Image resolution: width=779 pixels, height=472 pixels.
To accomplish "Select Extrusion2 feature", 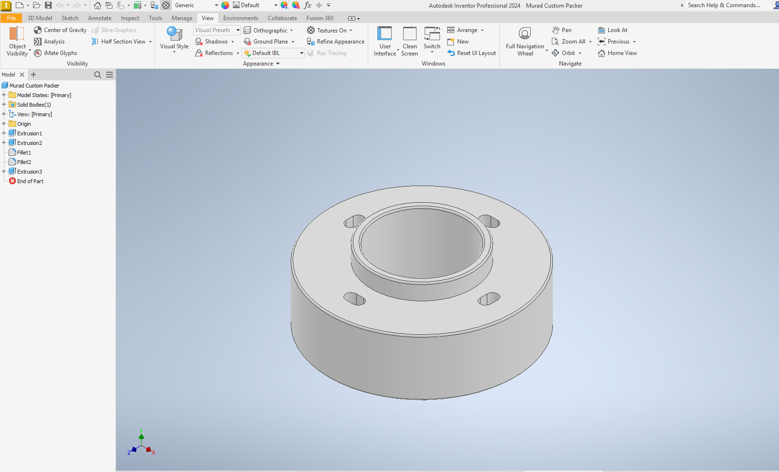I will point(30,143).
